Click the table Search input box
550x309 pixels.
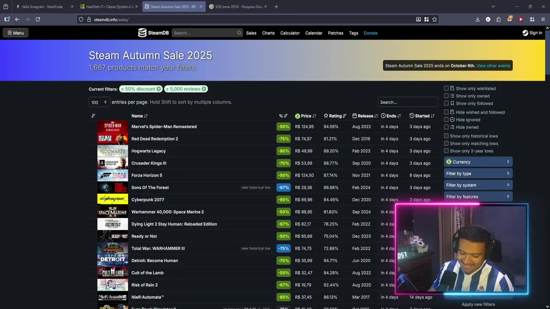click(x=408, y=102)
